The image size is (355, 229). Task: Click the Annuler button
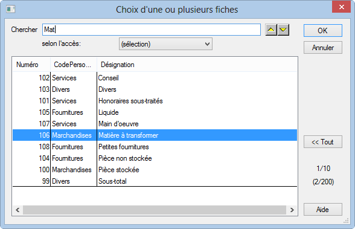(322, 48)
